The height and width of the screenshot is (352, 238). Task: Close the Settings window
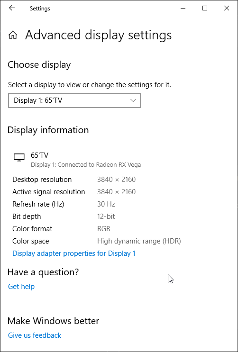click(227, 9)
